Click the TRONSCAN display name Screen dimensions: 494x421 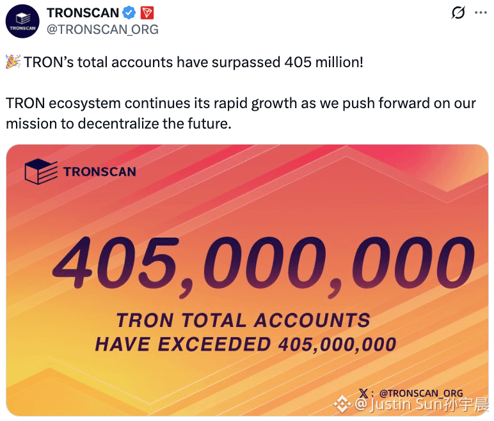pos(83,13)
